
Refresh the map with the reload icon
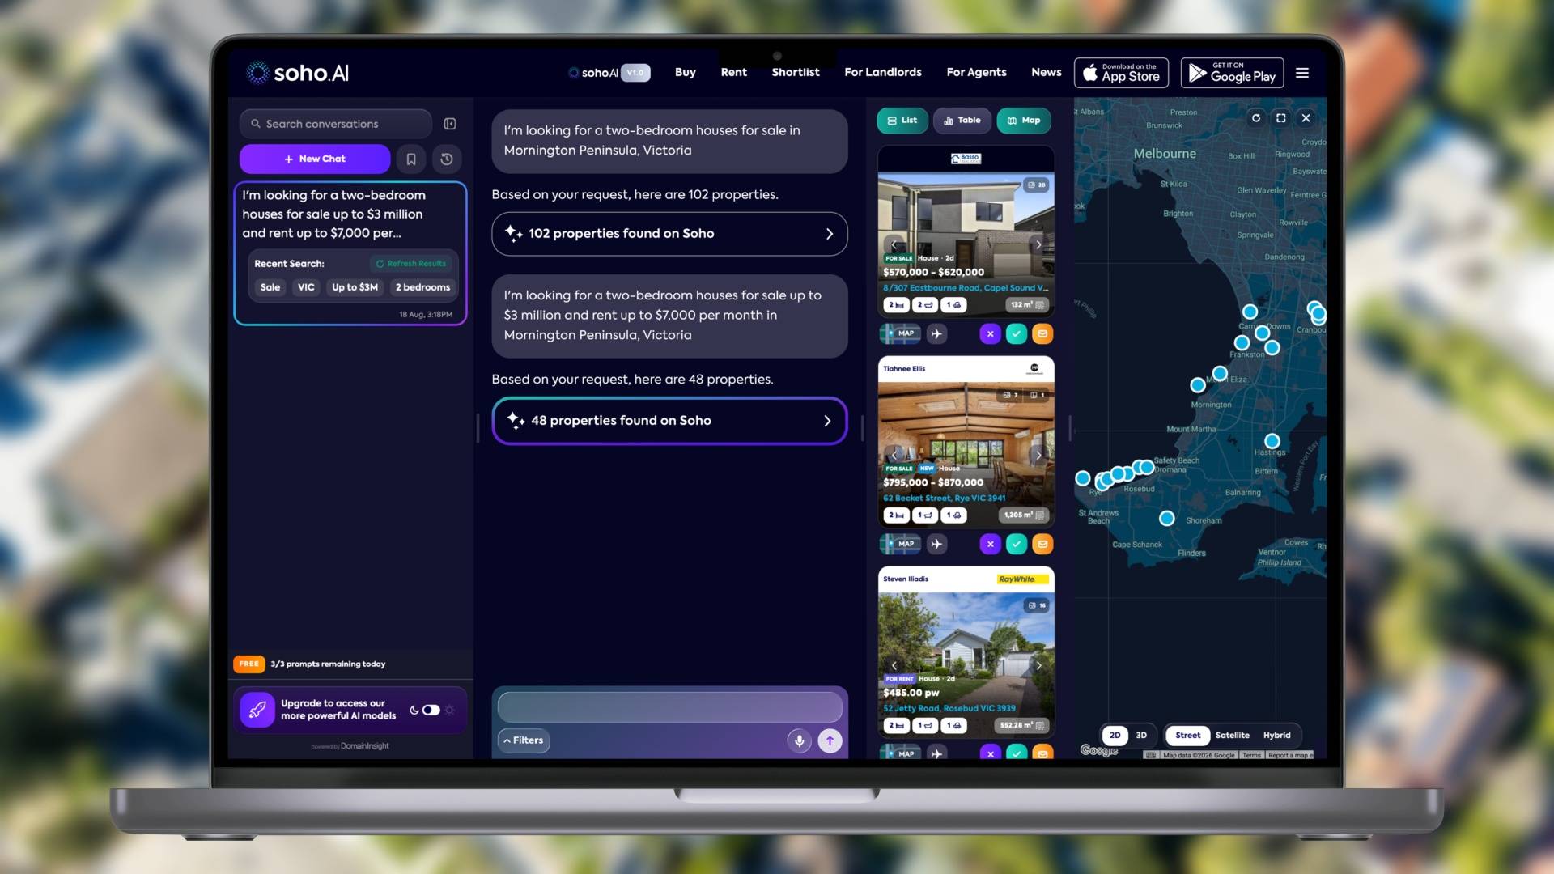pos(1256,118)
